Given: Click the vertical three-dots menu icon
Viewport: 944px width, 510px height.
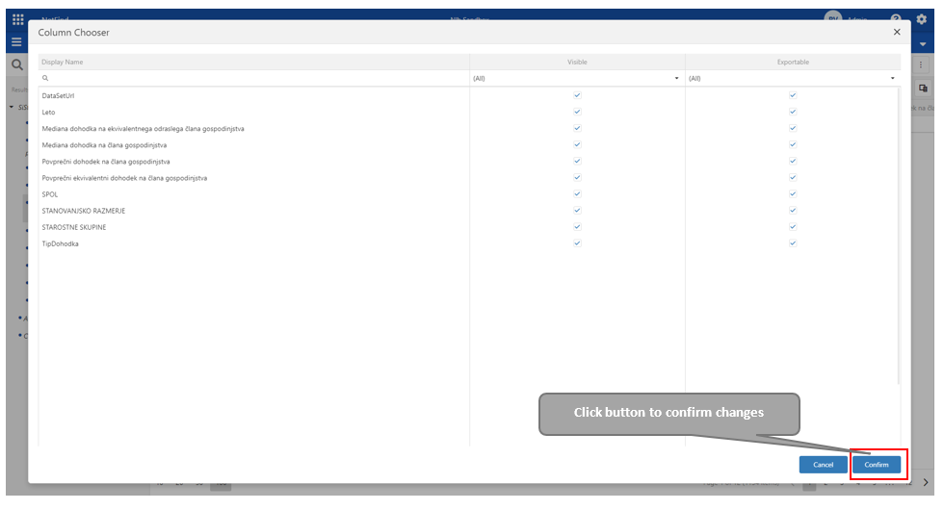Looking at the screenshot, I should tap(922, 64).
